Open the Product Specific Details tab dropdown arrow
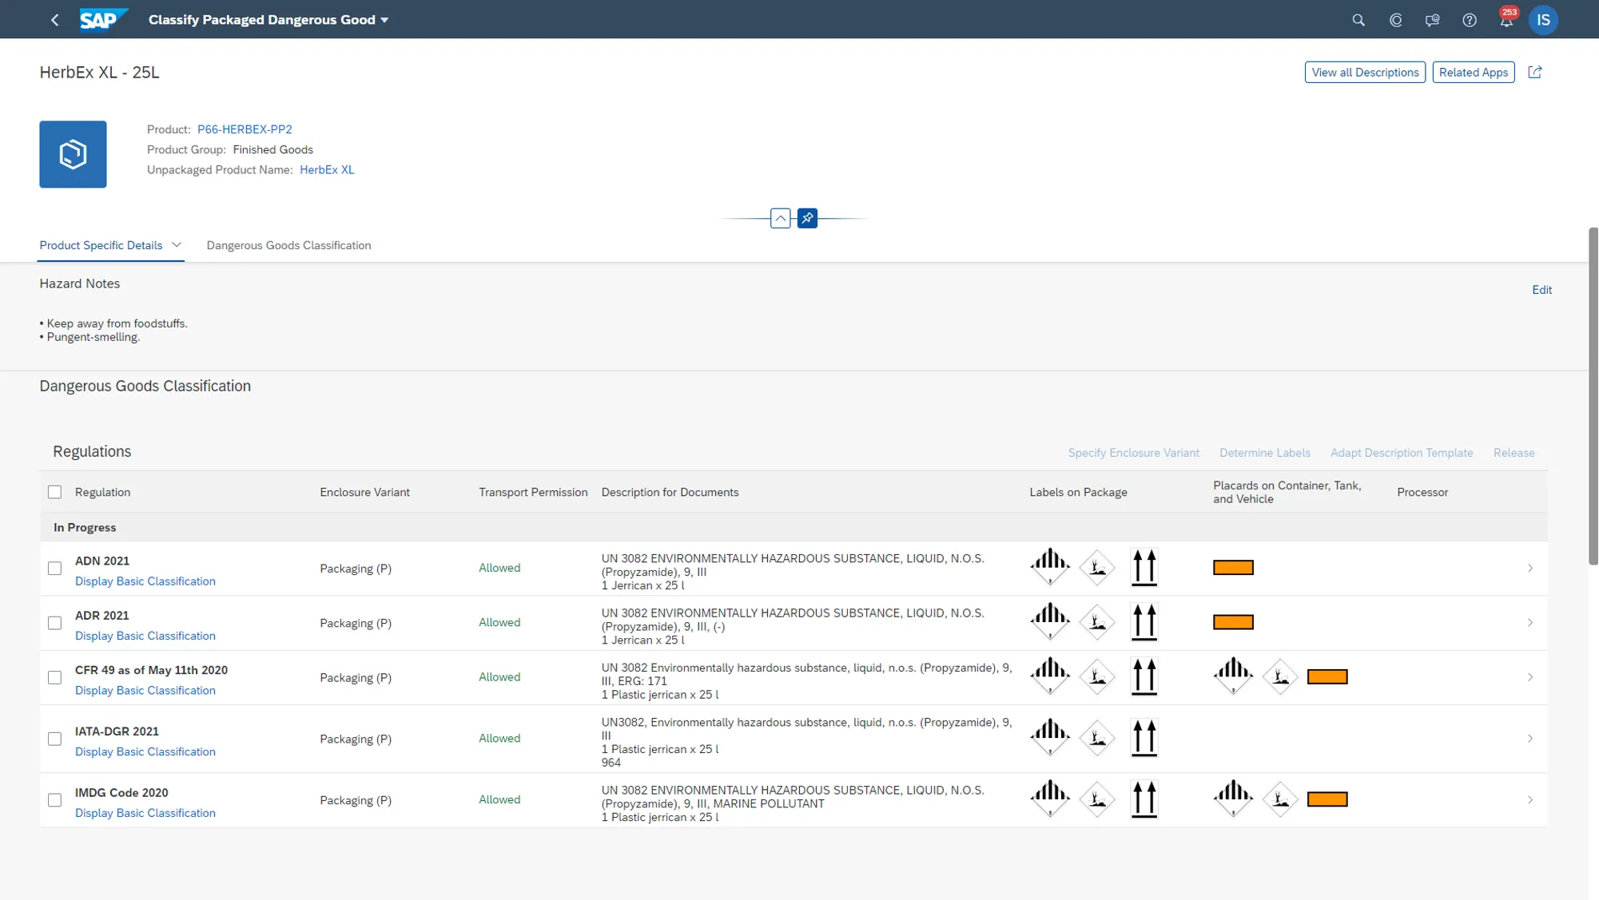1599x900 pixels. pyautogui.click(x=177, y=245)
